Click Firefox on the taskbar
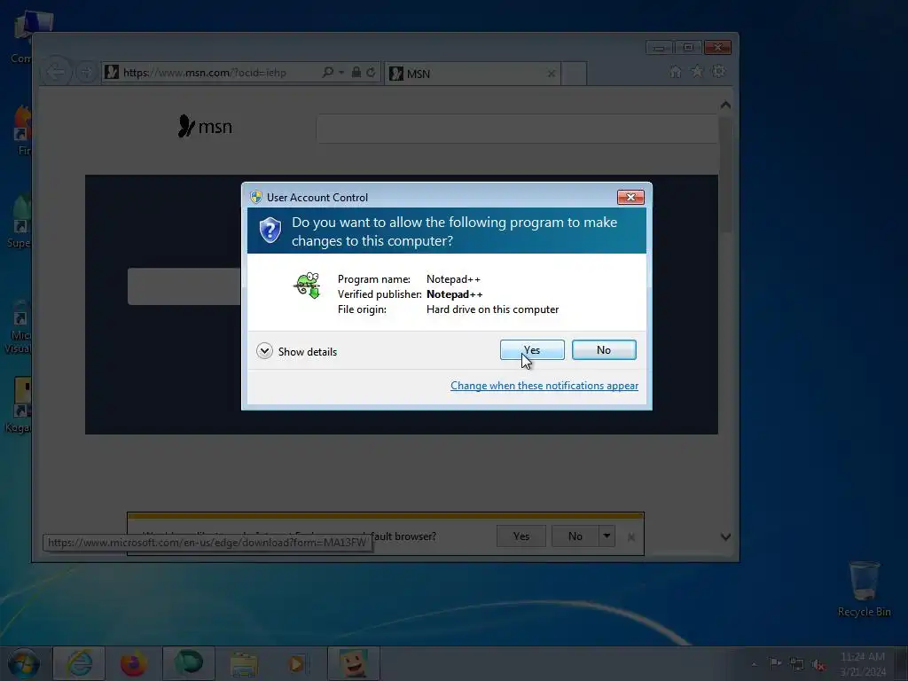Screen dimensions: 908x681 tap(133, 663)
